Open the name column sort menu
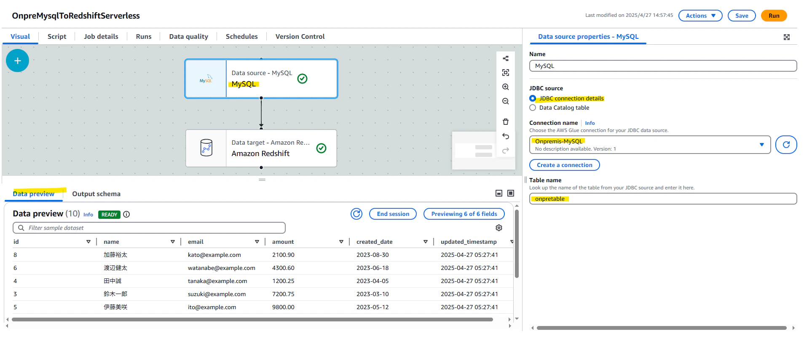The image size is (804, 337). pyautogui.click(x=173, y=242)
